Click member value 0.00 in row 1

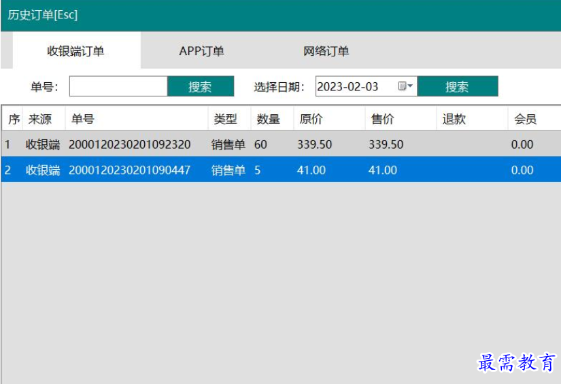coord(522,145)
